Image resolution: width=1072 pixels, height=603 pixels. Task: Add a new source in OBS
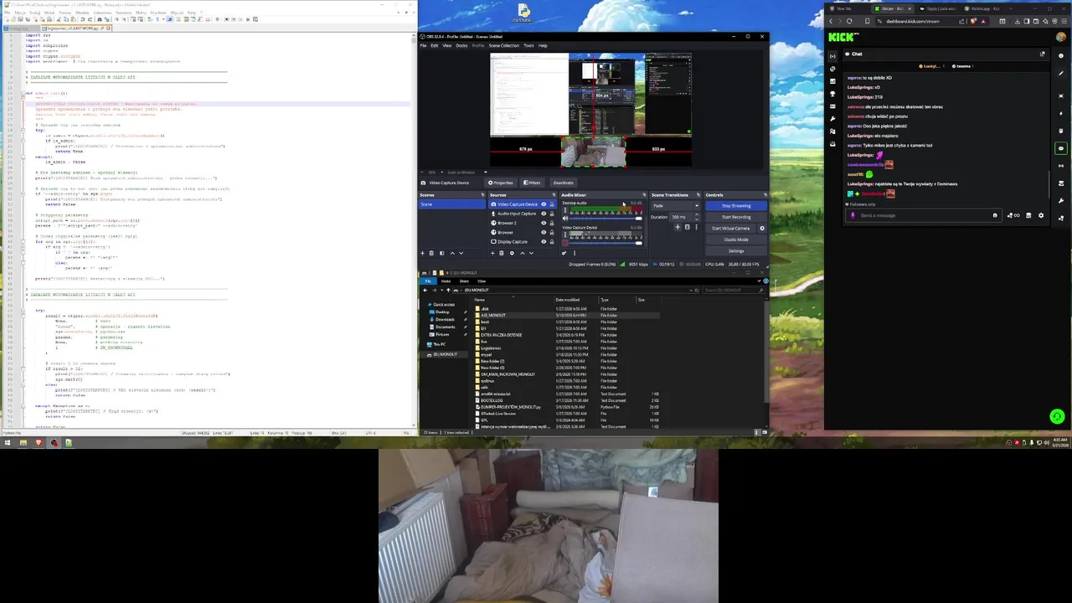pos(492,253)
